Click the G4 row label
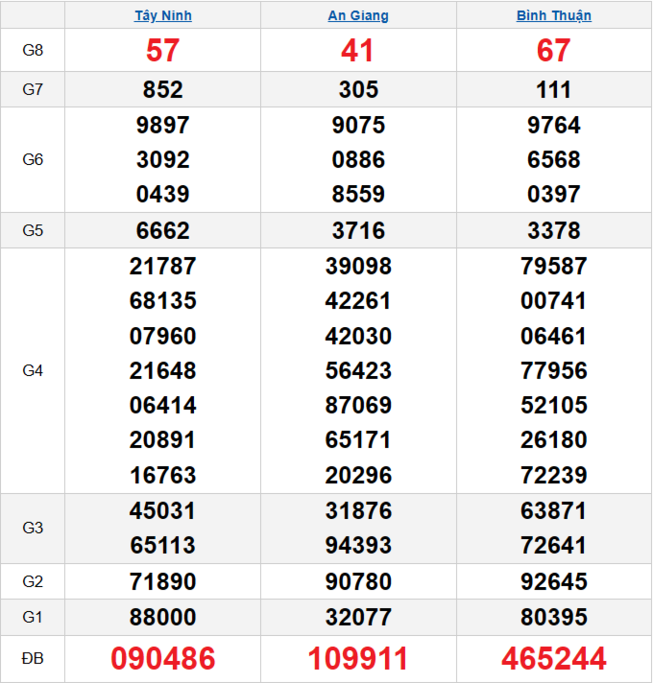The image size is (653, 683). [33, 370]
